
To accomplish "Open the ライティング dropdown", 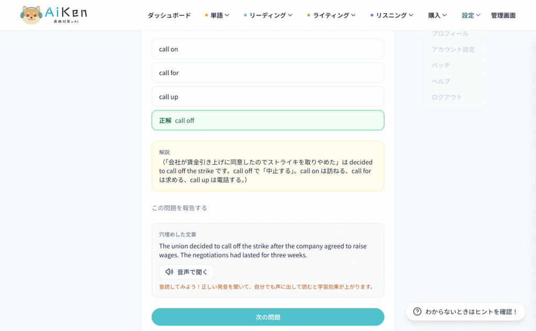I will 331,15.
